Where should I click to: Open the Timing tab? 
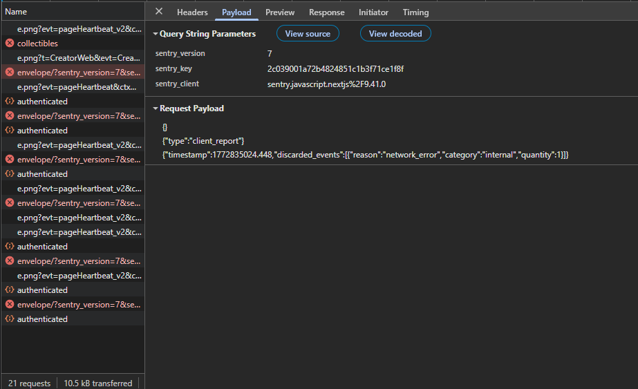coord(415,12)
